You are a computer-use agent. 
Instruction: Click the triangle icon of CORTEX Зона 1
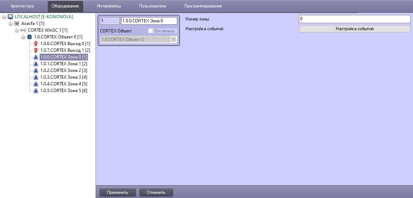point(36,64)
